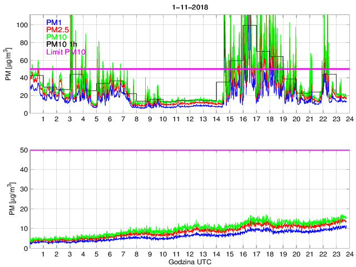Select the red PM2.5 legend entry
Viewport: 356px width, 267px height.
(x=58, y=29)
